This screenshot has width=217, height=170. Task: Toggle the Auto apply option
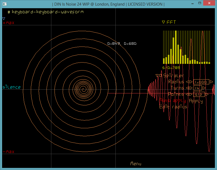click(x=173, y=101)
